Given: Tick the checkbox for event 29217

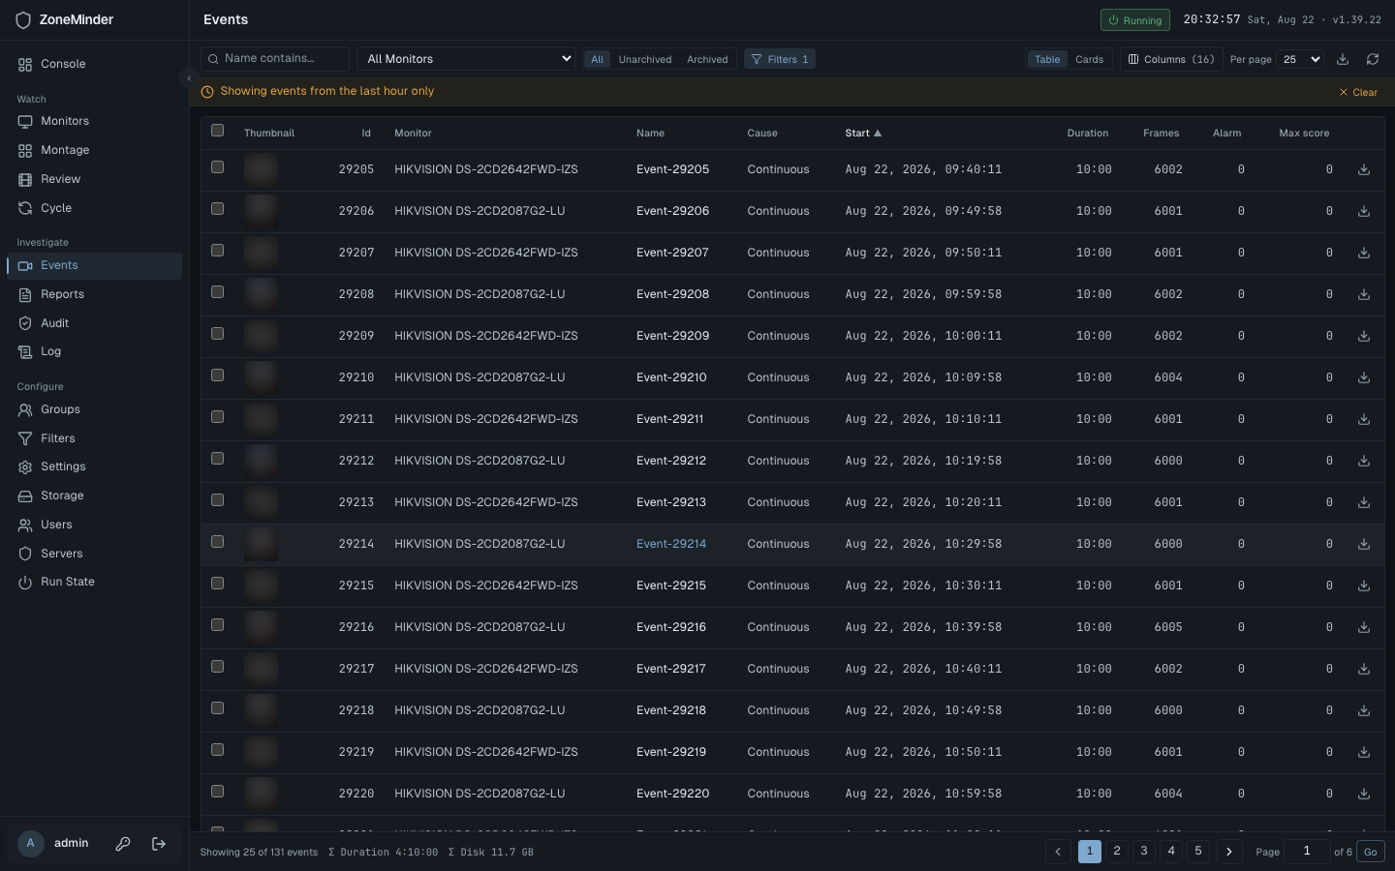Looking at the screenshot, I should (x=217, y=667).
